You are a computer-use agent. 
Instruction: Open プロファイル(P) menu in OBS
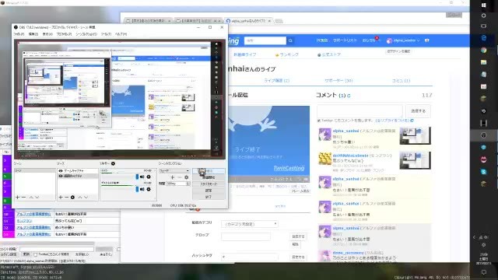(x=64, y=34)
